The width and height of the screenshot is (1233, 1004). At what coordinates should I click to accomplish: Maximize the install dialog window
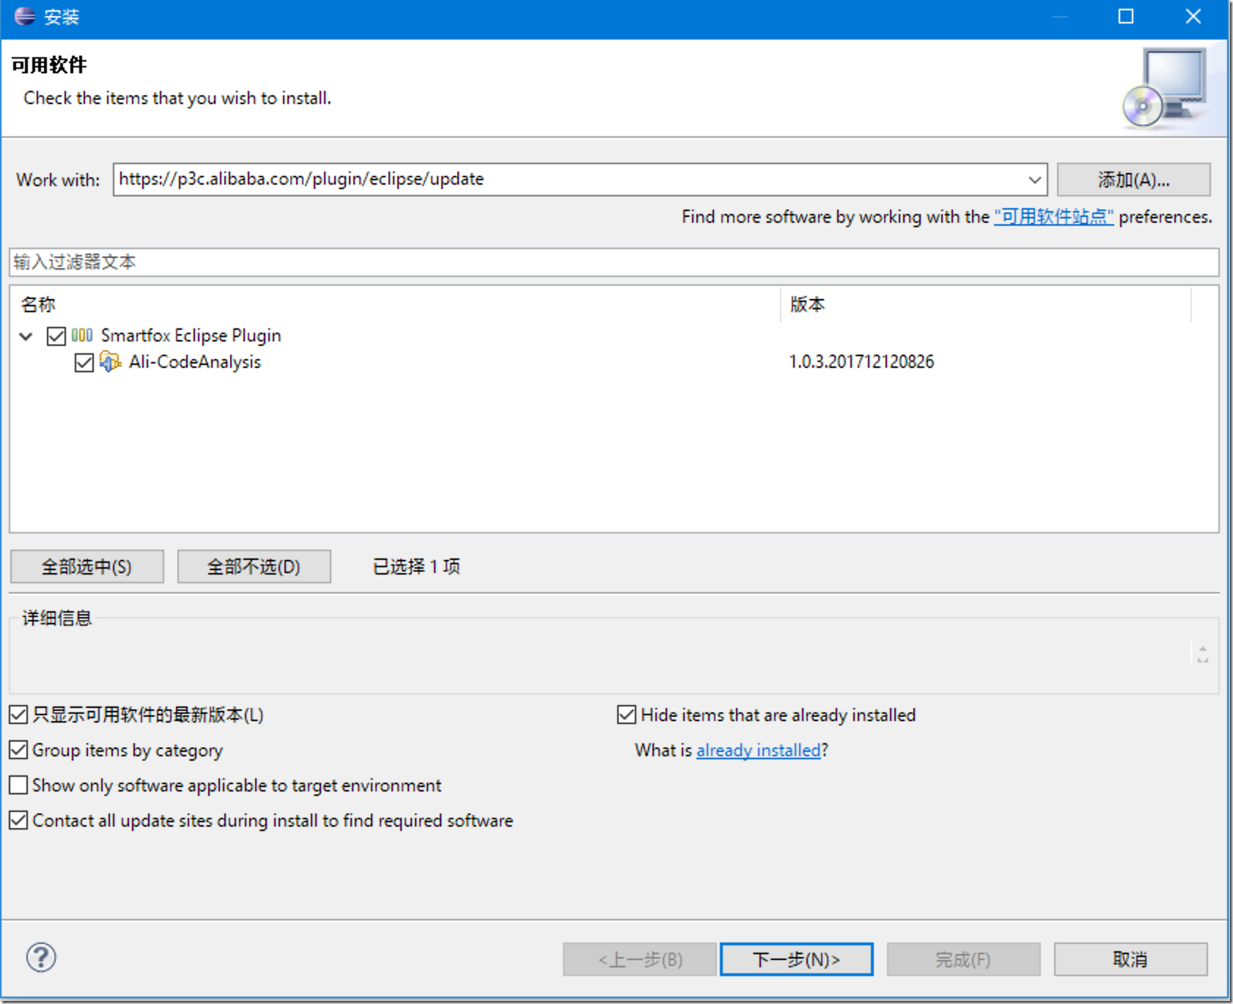tap(1125, 16)
